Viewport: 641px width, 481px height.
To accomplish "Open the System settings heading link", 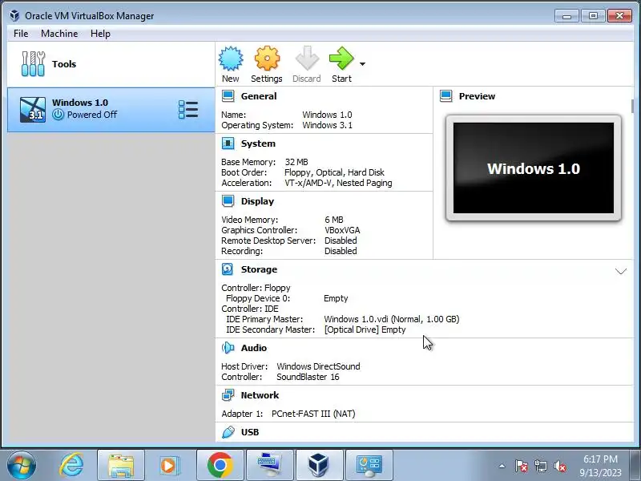I will (x=258, y=143).
